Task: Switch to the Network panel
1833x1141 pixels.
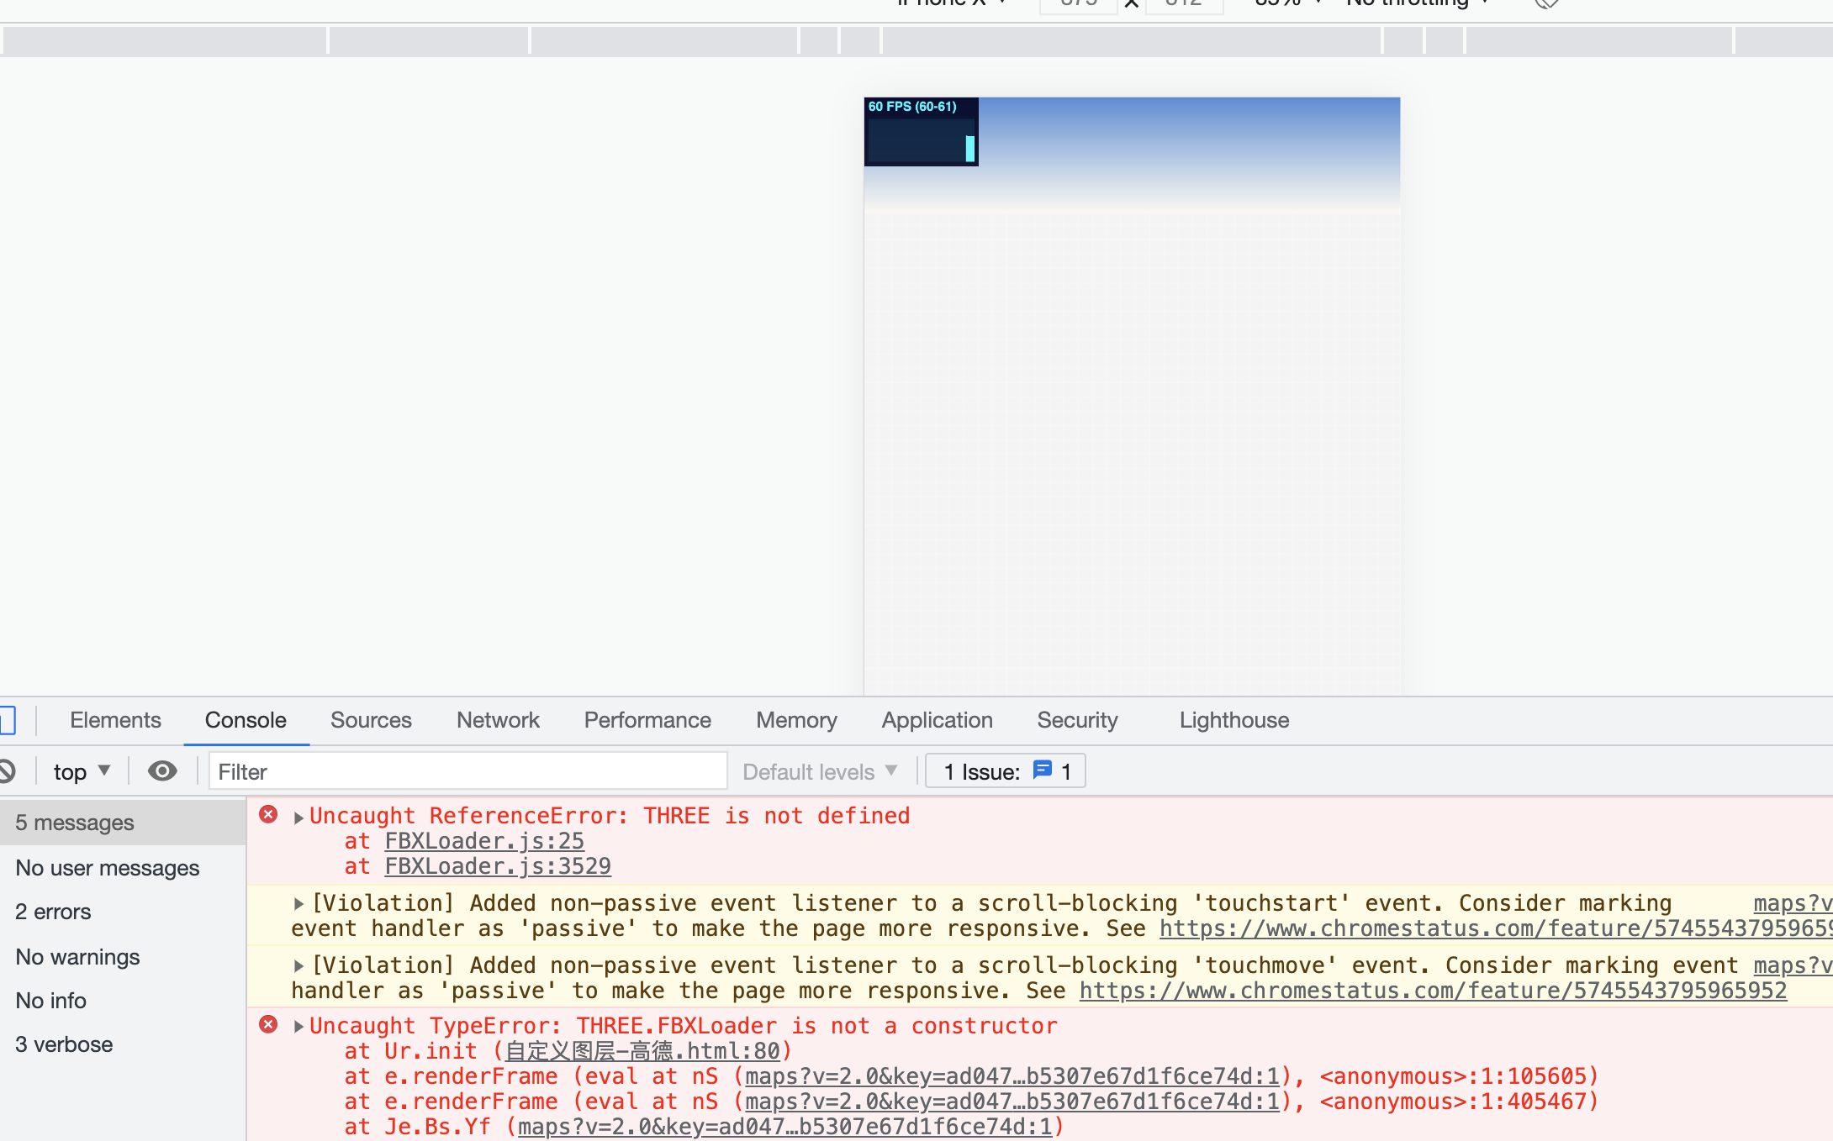Action: [498, 720]
